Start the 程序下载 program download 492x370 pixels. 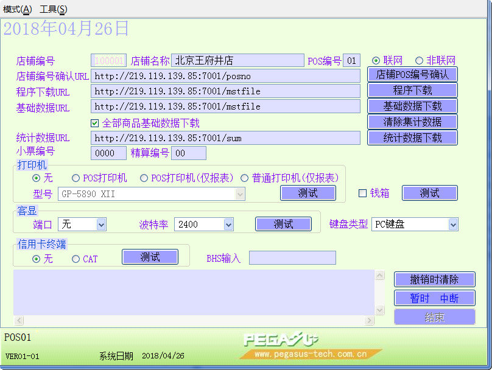pyautogui.click(x=412, y=90)
